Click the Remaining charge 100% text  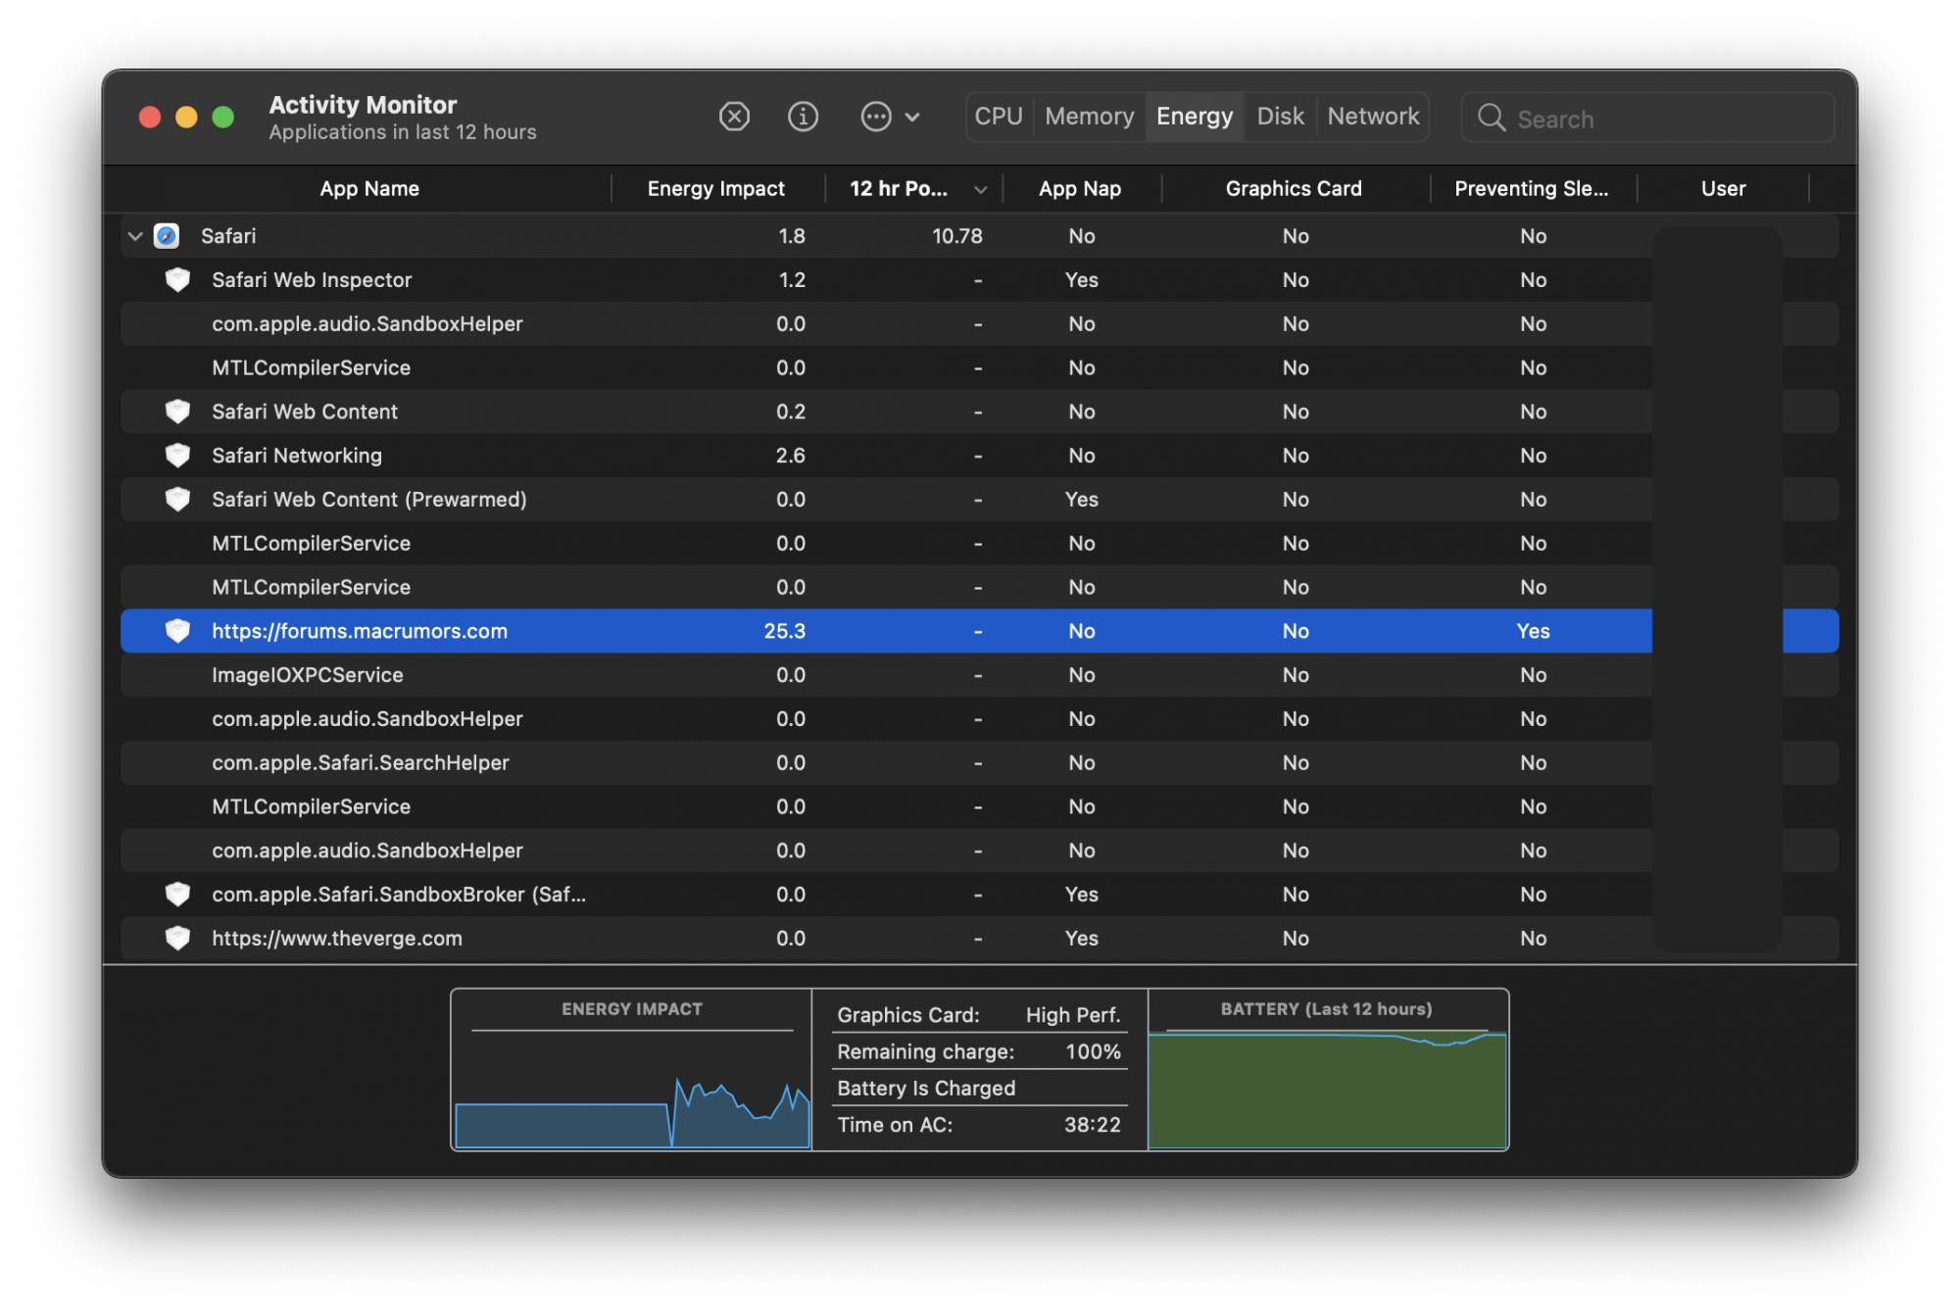(x=978, y=1052)
